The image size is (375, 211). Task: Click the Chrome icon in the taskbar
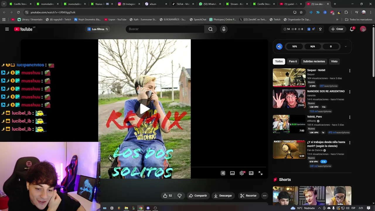pyautogui.click(x=141, y=208)
